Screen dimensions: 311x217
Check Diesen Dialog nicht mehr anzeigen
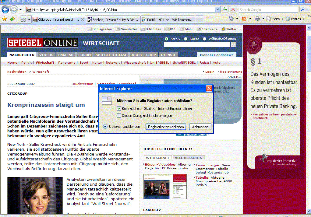(x=119, y=116)
